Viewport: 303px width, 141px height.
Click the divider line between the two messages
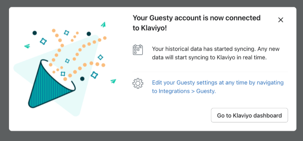coord(210,72)
